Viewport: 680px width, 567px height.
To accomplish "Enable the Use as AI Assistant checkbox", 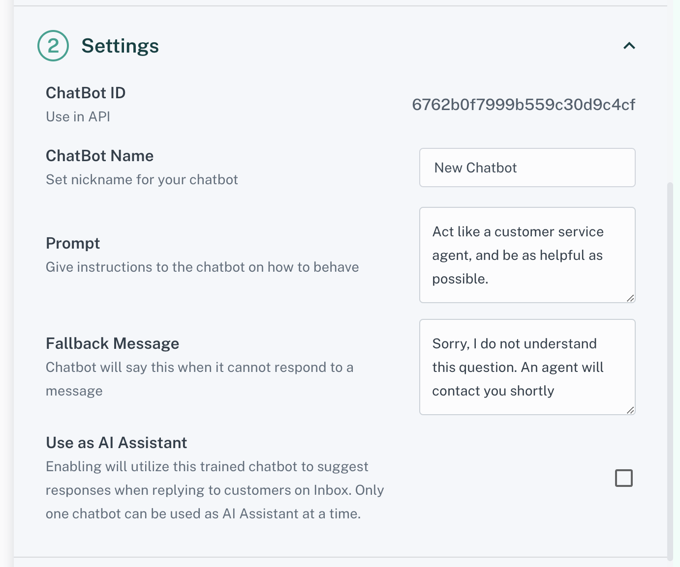I will pyautogui.click(x=623, y=478).
